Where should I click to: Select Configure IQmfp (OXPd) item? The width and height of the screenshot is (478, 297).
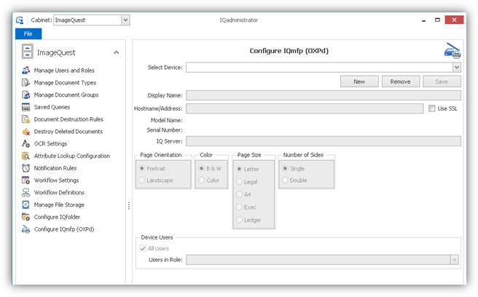click(64, 229)
